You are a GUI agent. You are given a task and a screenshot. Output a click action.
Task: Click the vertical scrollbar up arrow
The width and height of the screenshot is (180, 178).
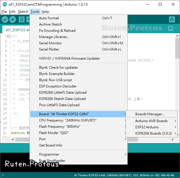click(177, 36)
